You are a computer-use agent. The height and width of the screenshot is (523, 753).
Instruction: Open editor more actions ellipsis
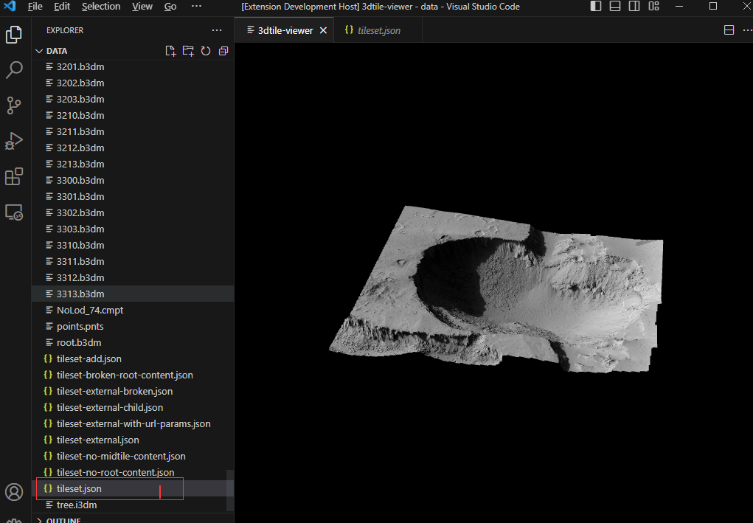747,30
